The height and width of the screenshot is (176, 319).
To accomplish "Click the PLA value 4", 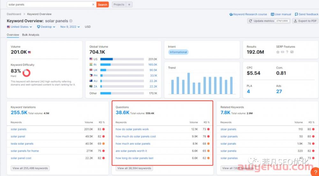I will [249, 91].
